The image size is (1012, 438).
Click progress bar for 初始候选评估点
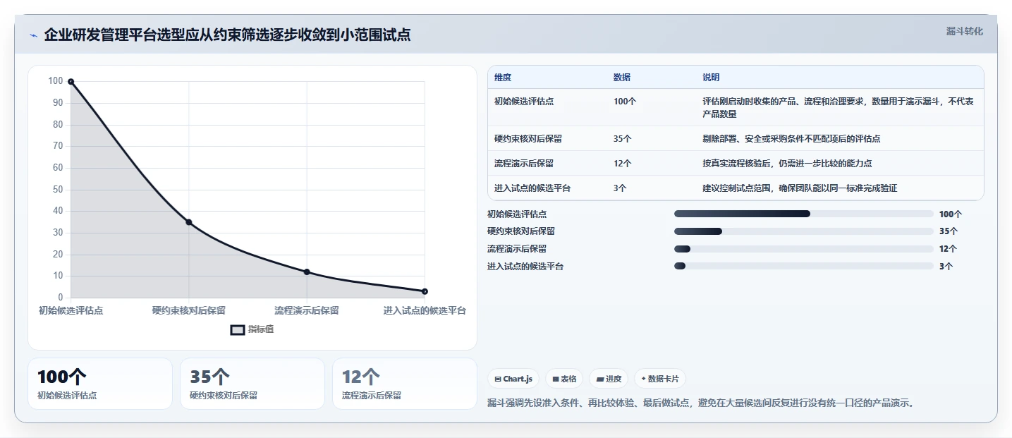(x=804, y=214)
